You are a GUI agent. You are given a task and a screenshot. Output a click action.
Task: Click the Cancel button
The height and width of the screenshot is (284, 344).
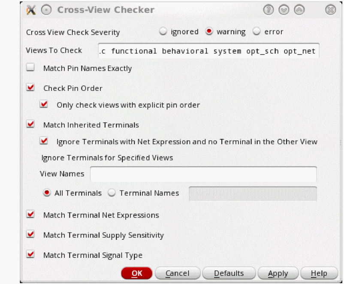(x=178, y=273)
